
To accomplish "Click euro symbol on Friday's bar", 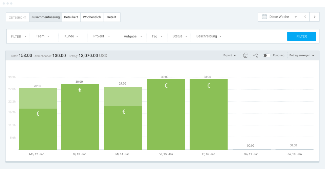I will (209, 86).
